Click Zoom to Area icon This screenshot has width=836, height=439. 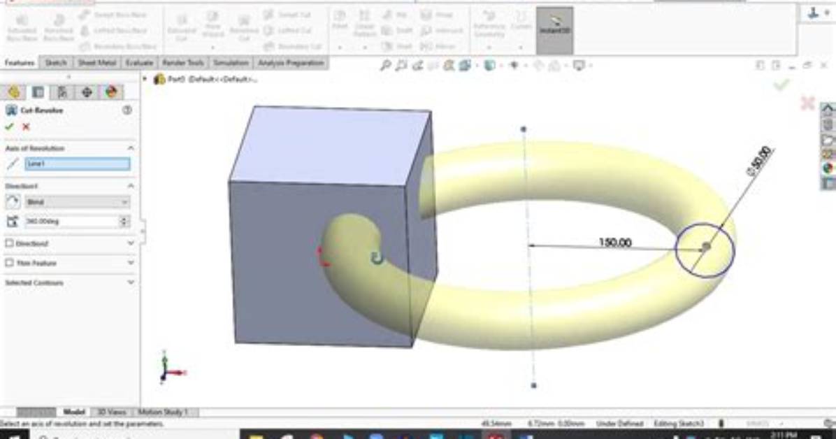click(401, 65)
